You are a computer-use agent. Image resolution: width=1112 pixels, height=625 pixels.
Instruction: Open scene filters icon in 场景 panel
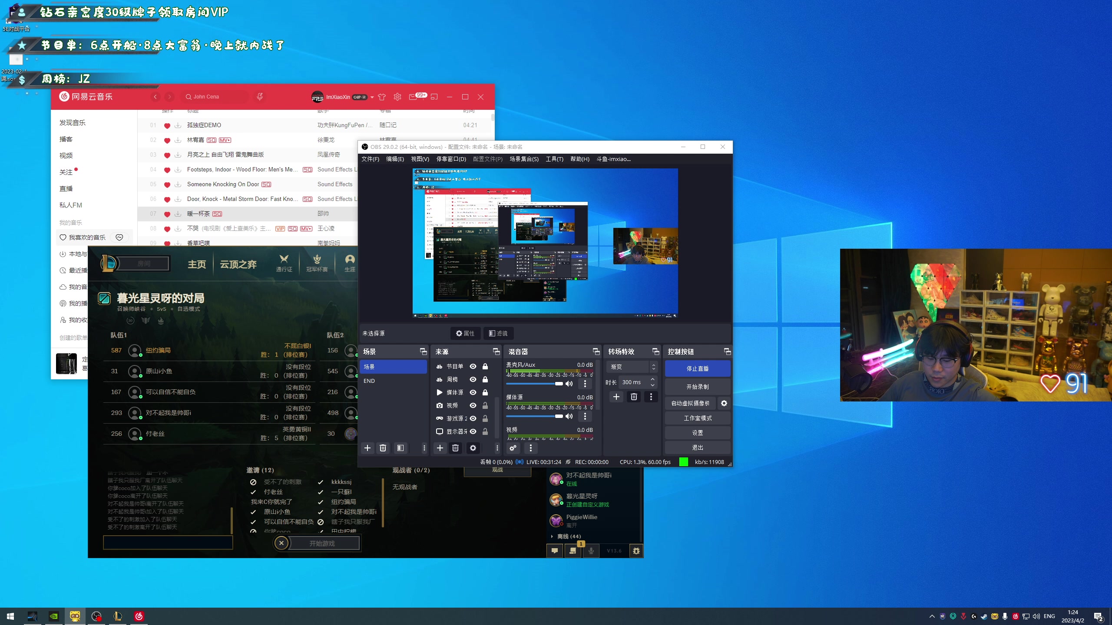point(400,448)
